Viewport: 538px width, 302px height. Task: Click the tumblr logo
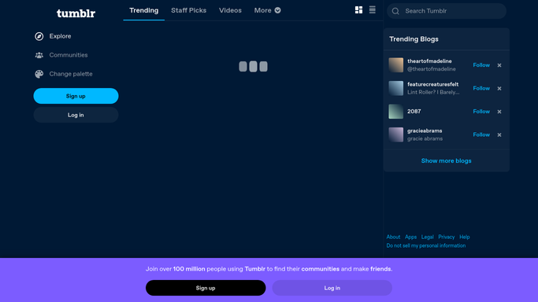click(x=76, y=13)
